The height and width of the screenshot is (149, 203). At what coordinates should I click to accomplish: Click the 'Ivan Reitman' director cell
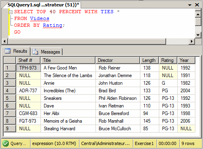tap(118, 106)
